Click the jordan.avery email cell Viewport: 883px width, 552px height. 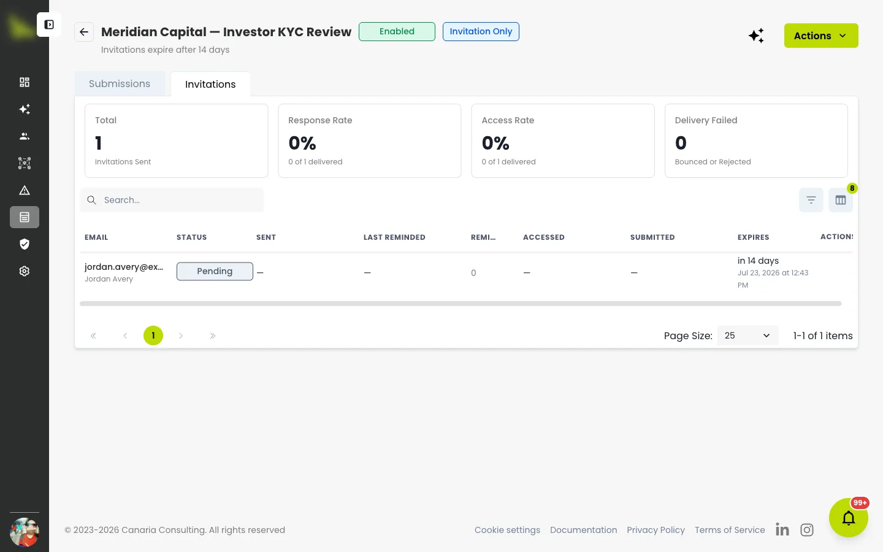pos(124,267)
